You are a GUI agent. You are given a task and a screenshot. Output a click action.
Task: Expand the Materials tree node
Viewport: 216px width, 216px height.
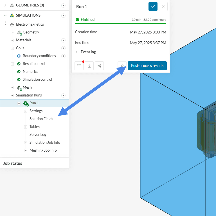tap(12, 40)
